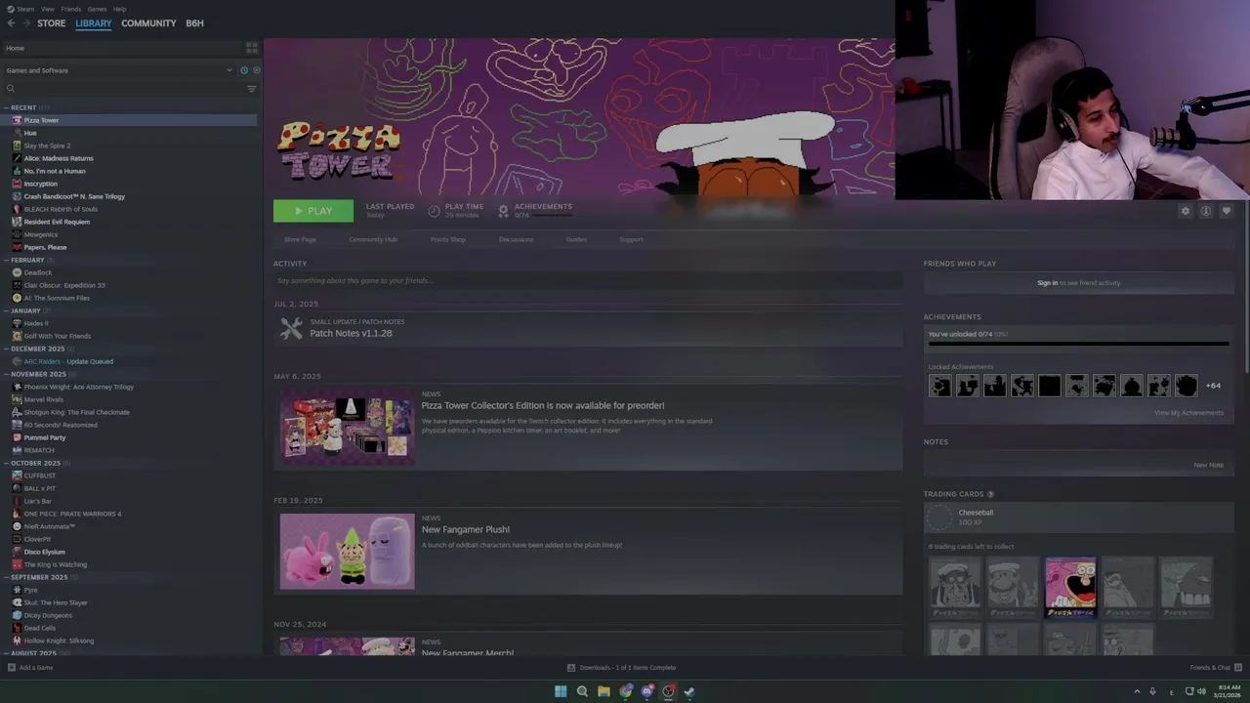
Task: Toggle the show ready-to-play games icon
Action: (256, 70)
